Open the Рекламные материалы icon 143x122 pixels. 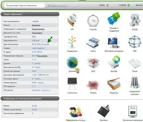(132, 111)
